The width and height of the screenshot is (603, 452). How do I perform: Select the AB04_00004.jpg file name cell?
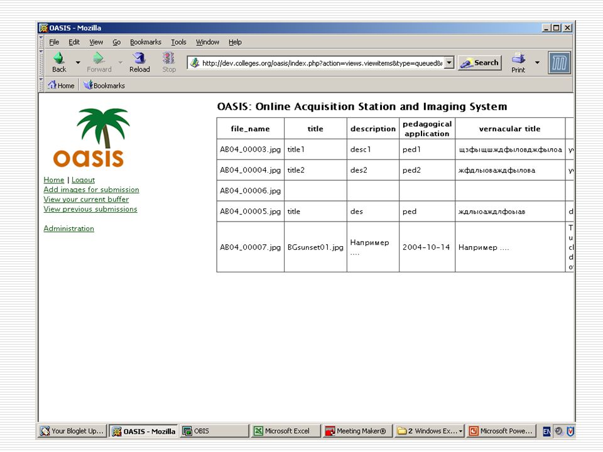[x=251, y=170]
